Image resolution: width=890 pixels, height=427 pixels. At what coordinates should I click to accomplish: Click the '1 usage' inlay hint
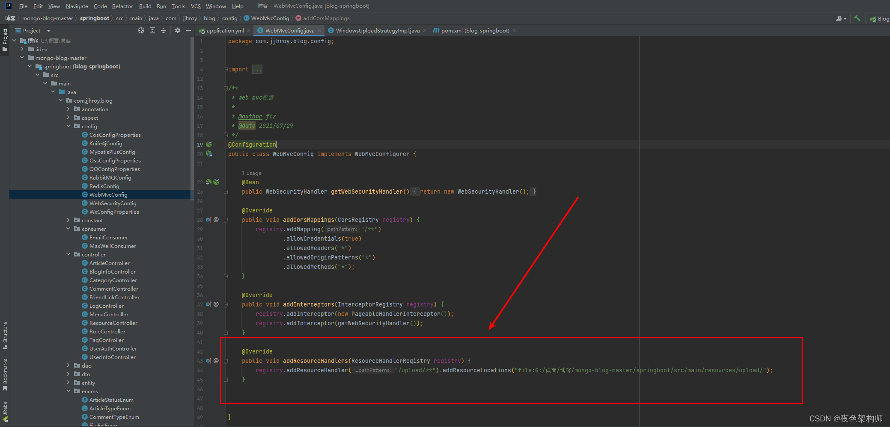[252, 173]
